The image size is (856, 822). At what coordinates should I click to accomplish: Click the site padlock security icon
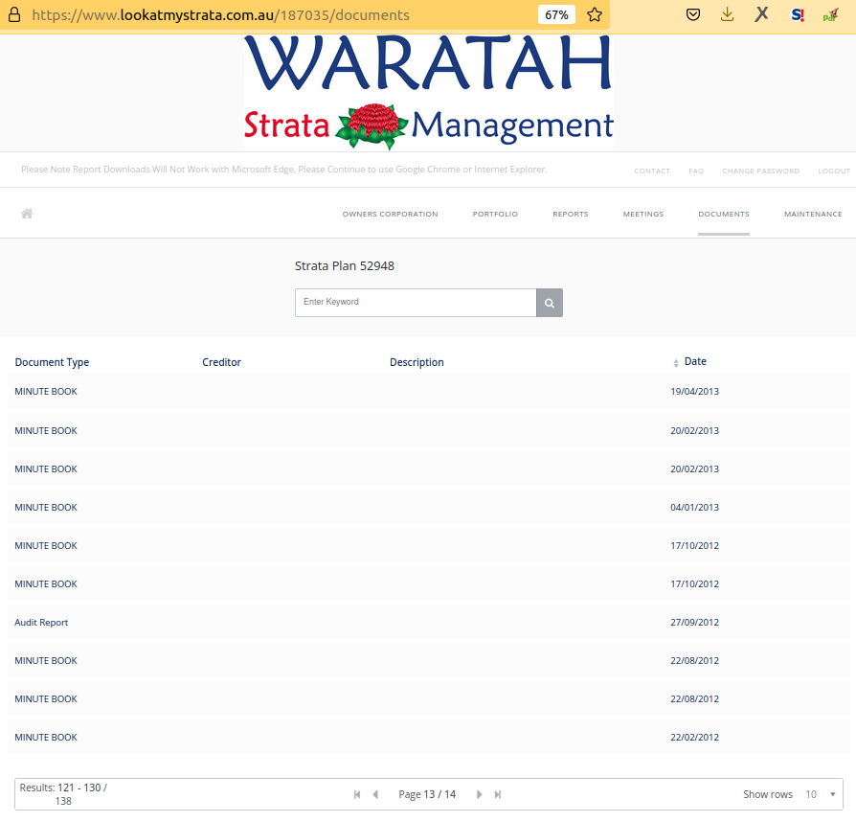[x=14, y=14]
